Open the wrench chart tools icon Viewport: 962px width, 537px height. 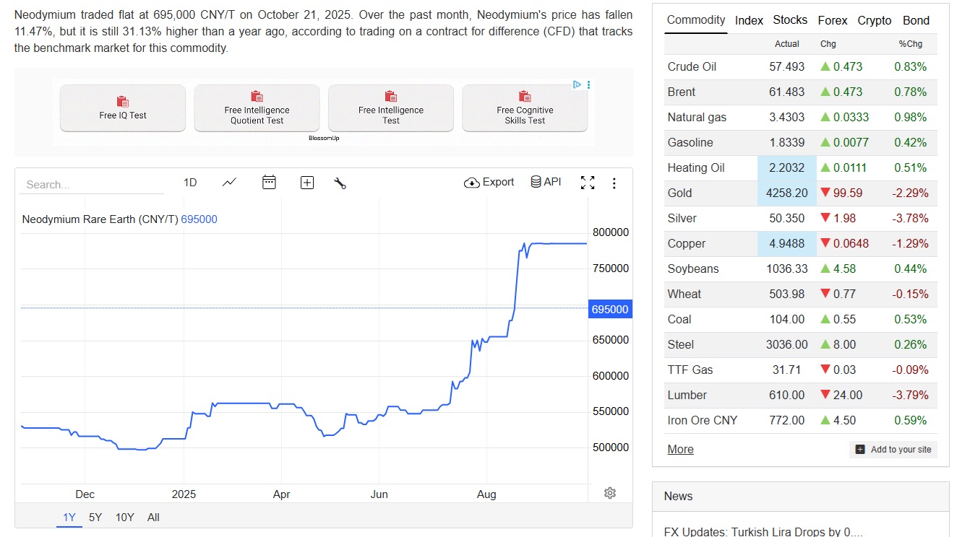point(340,183)
